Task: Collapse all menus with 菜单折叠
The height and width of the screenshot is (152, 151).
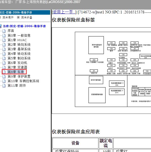Action: [26, 17]
